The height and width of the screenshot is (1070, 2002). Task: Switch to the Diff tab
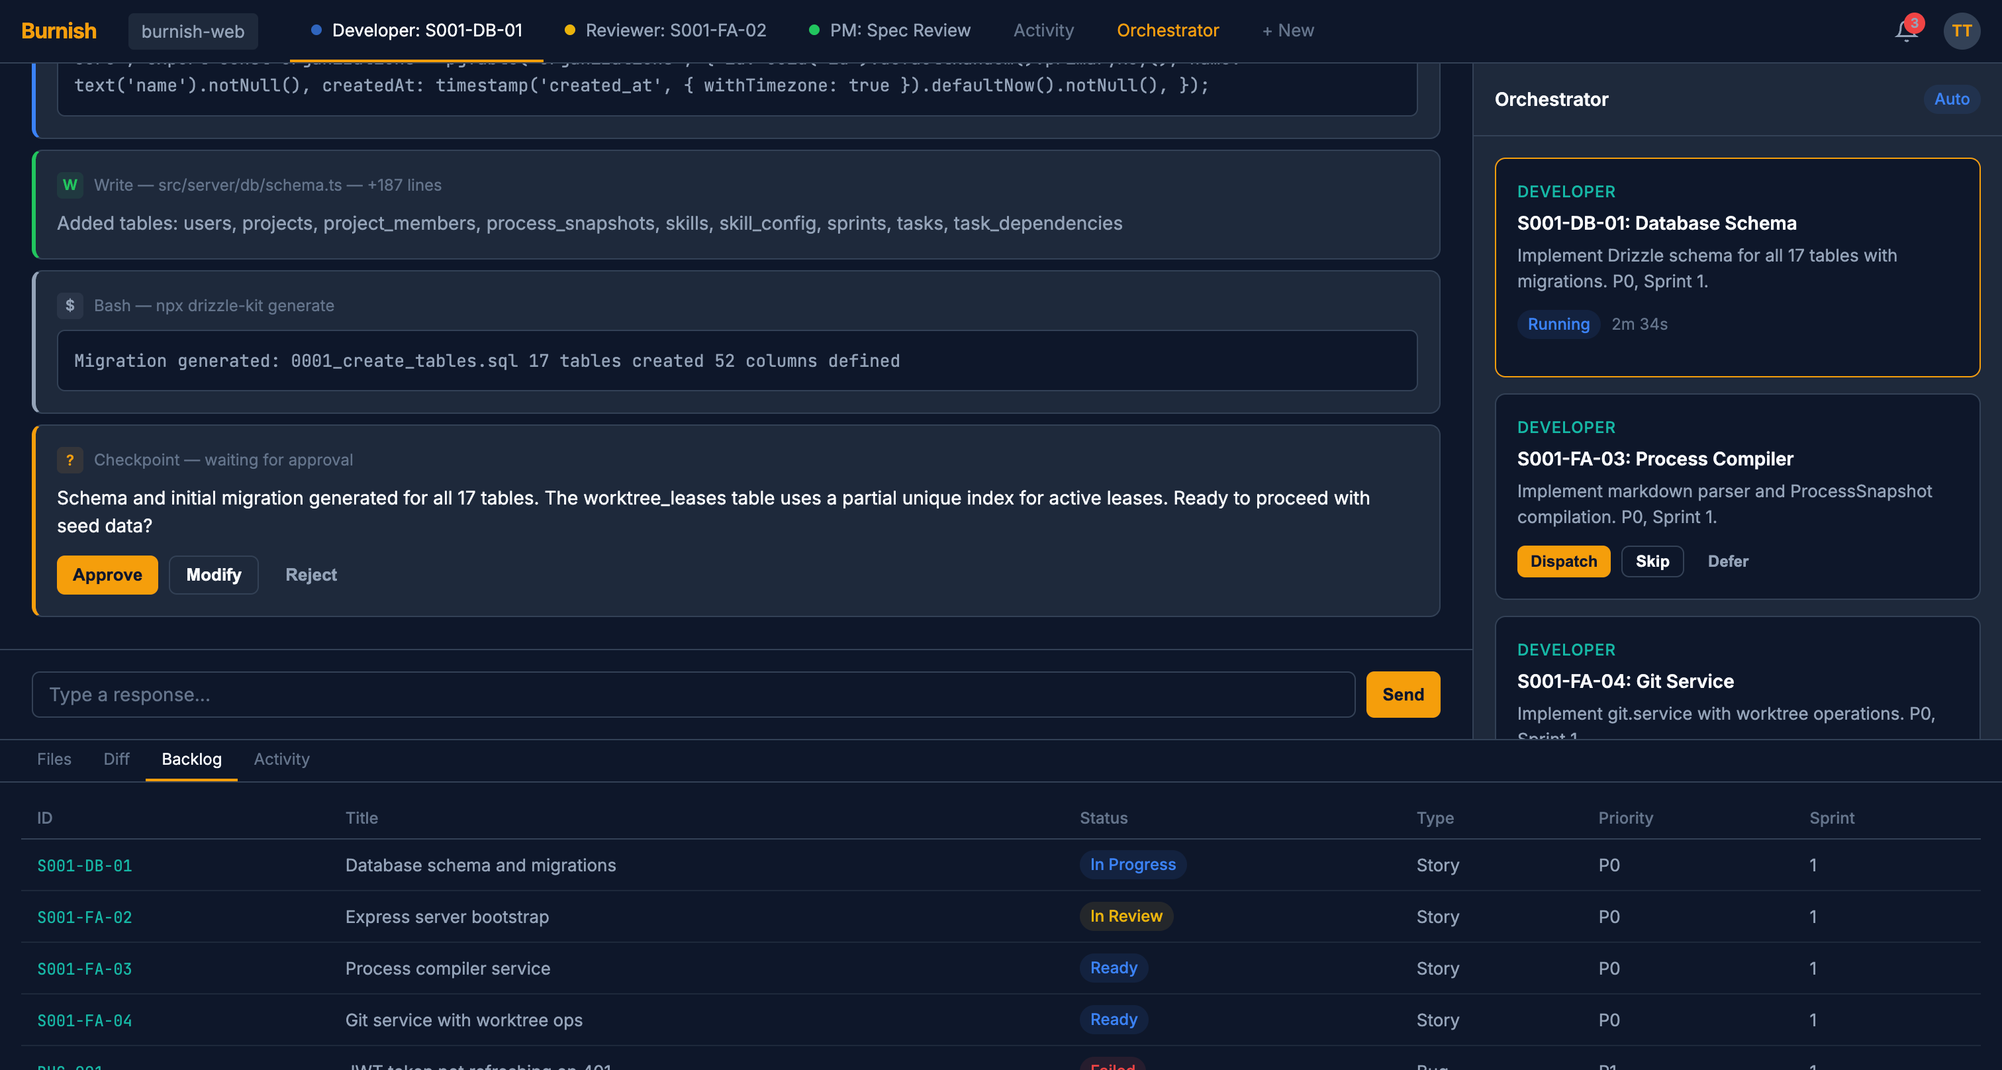(116, 759)
